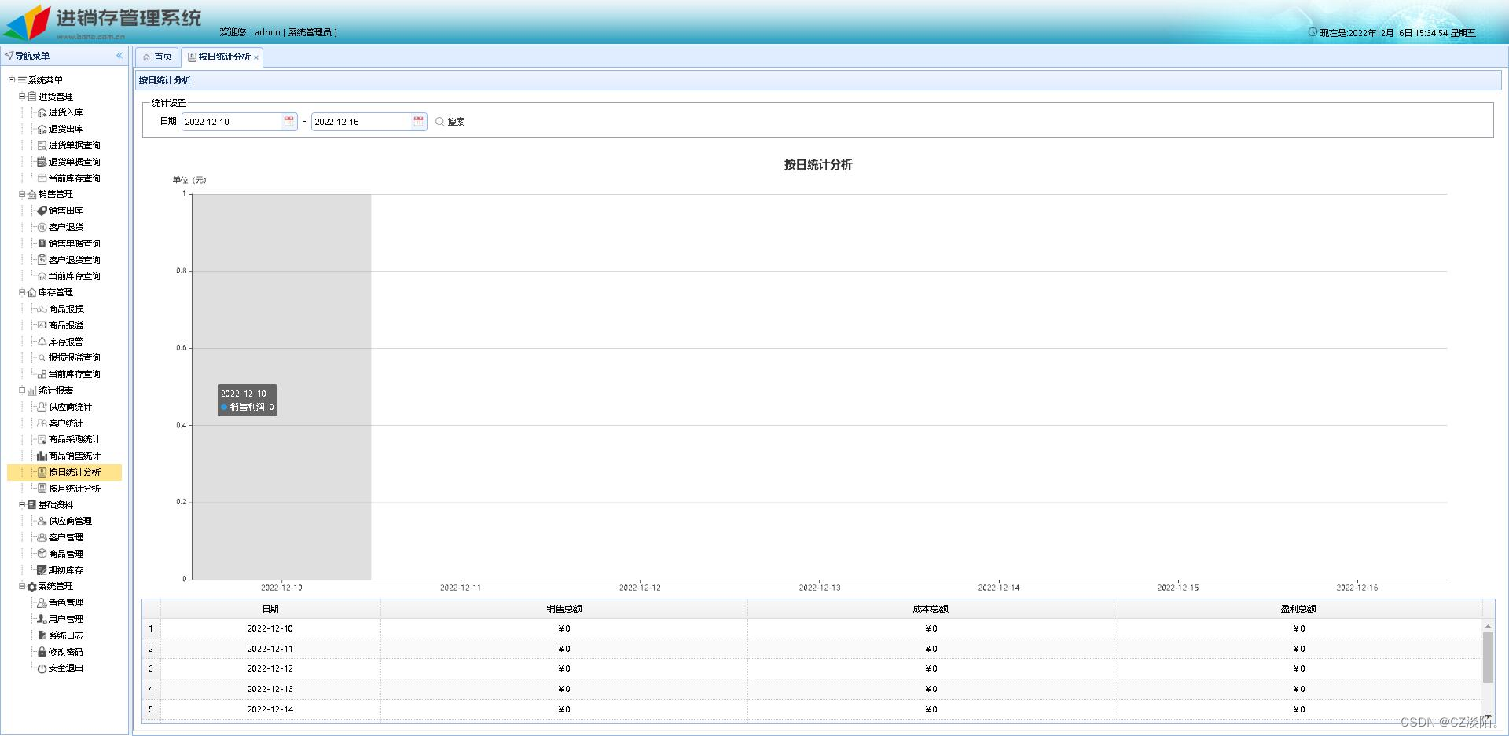1509x736 pixels.
Task: Collapse the 库存管理 tree node
Action: click(x=22, y=292)
